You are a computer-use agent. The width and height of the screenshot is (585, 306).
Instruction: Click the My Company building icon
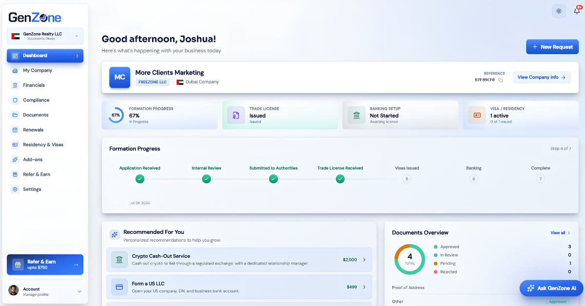pyautogui.click(x=15, y=71)
